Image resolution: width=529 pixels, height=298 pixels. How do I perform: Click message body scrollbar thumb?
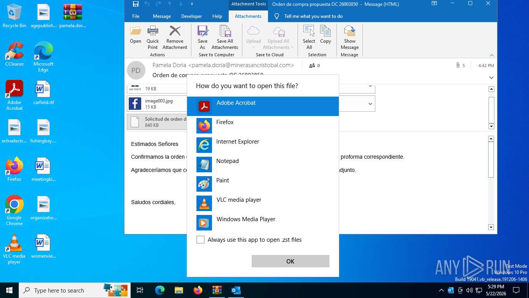(x=491, y=159)
